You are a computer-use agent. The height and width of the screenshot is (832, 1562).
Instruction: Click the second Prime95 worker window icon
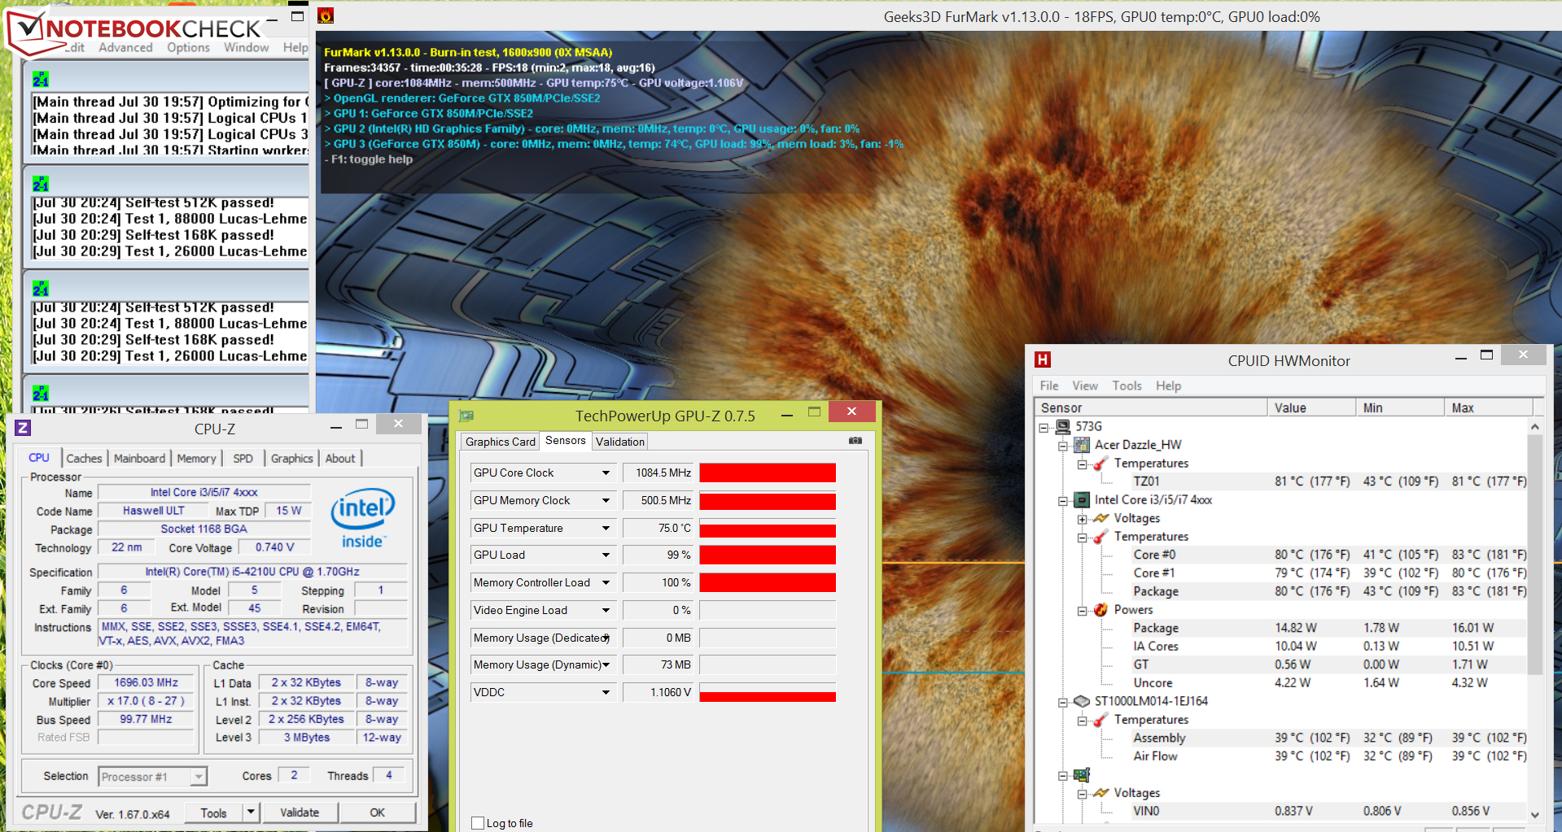[41, 184]
